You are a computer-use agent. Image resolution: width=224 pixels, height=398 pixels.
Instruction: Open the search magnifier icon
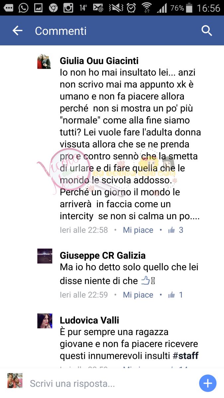[x=207, y=31]
